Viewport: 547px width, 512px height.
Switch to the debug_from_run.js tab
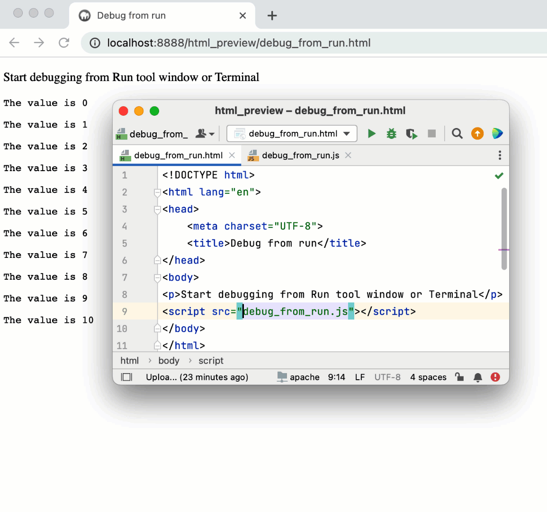point(299,155)
